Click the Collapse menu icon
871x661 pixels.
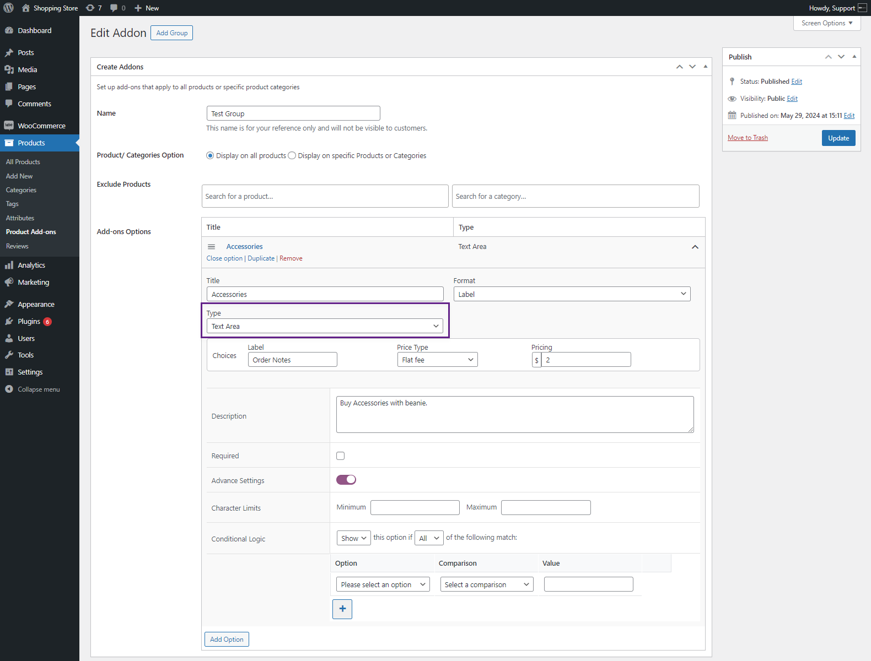coord(9,389)
